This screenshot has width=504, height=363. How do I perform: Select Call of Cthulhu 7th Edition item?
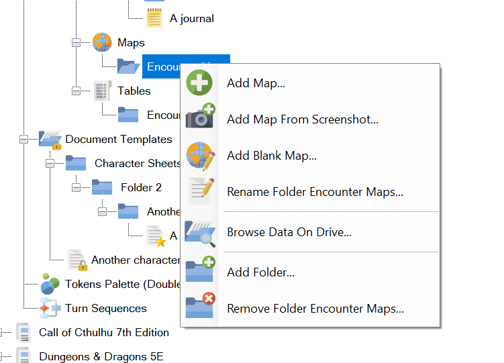103,332
